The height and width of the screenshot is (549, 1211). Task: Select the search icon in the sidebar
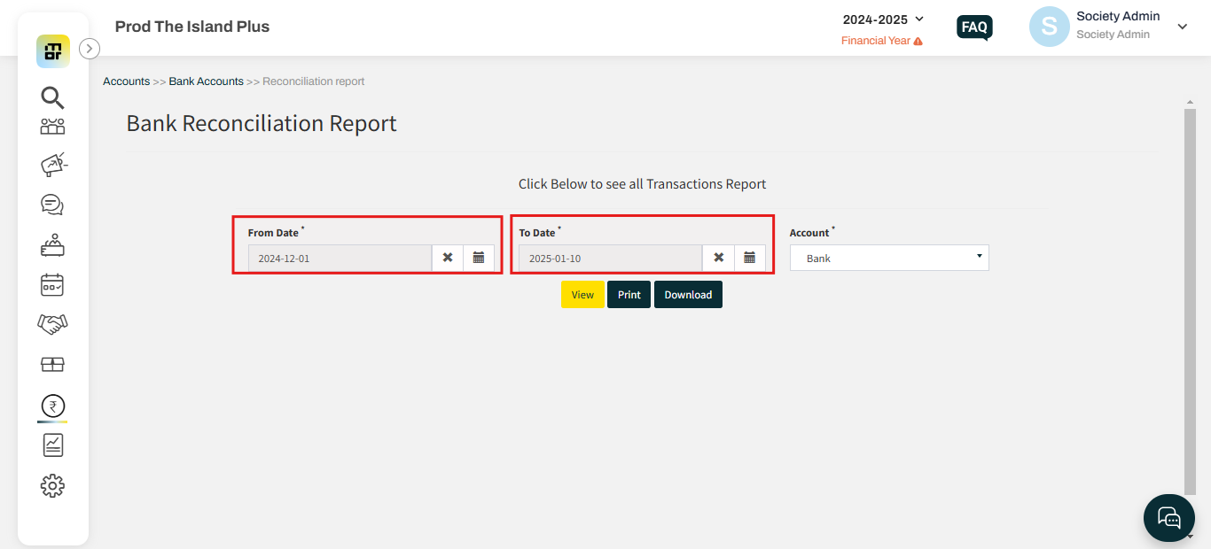[52, 97]
